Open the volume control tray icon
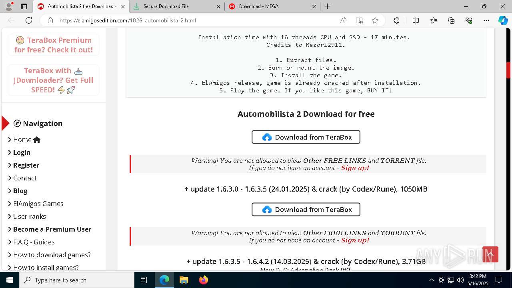Screen dimensions: 512x288 (x=460, y=280)
